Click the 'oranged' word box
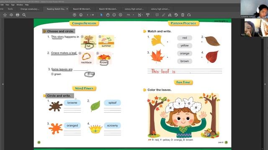268x150 pixels. (72, 125)
